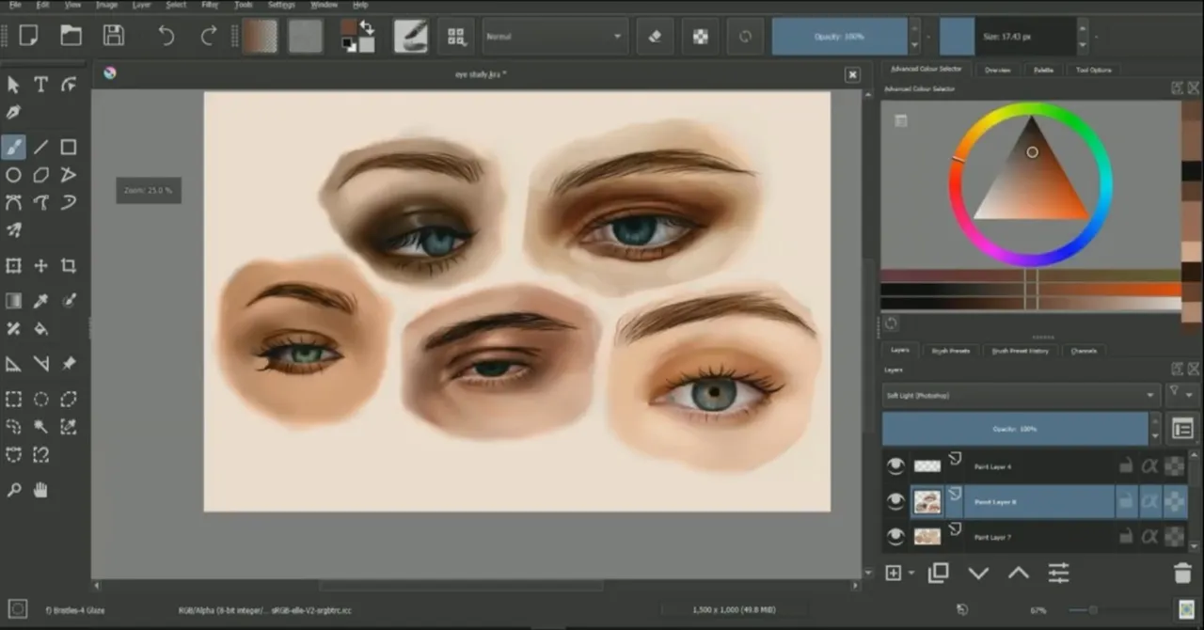Click the reload brush preset button
1204x630 pixels.
click(x=746, y=37)
